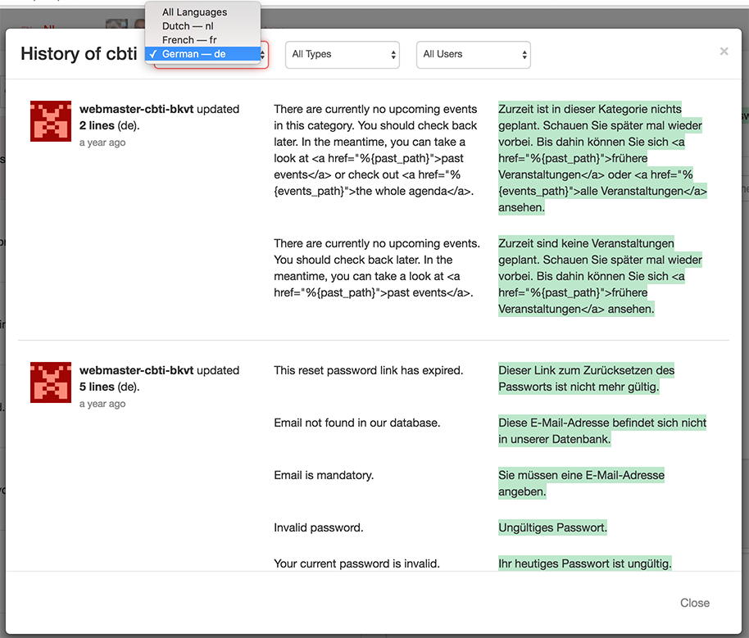This screenshot has height=638, width=749.
Task: Click 'Email is mandatory.' source text
Action: tap(324, 476)
